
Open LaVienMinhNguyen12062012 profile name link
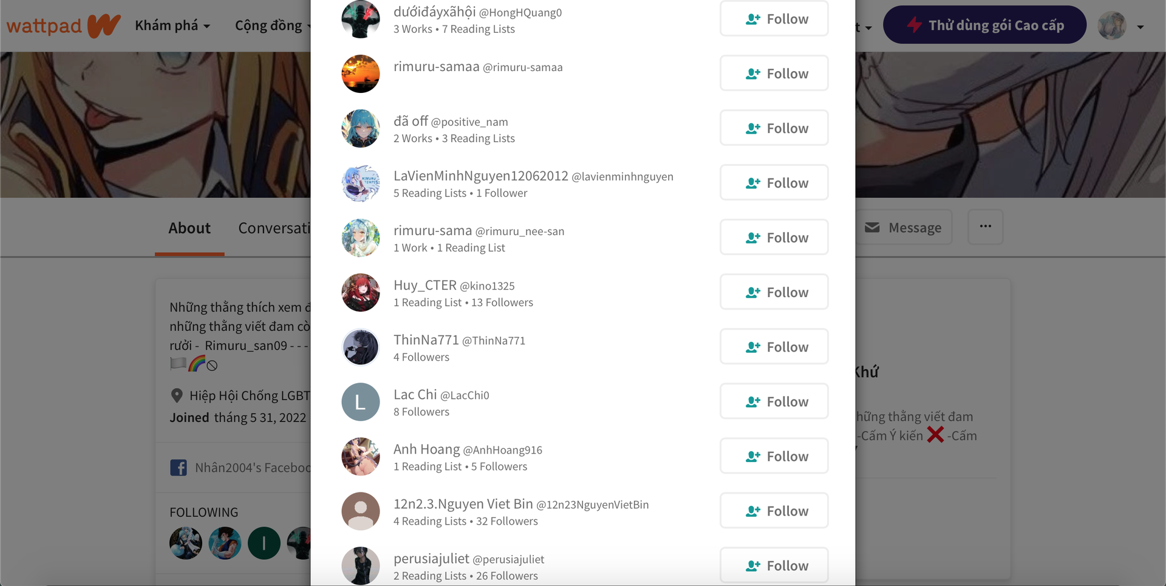point(481,176)
